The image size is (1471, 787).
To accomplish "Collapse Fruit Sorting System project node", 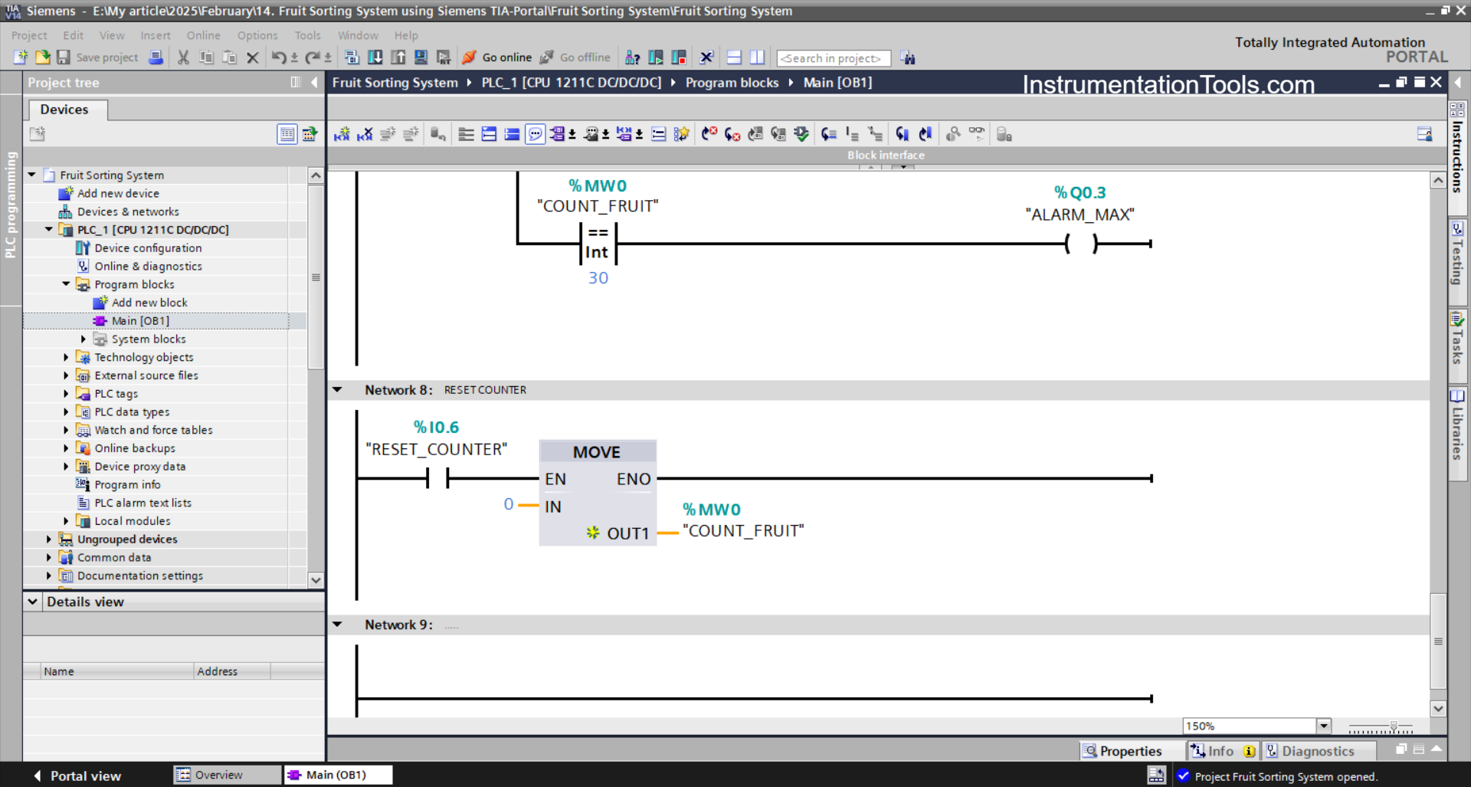I will 32,175.
